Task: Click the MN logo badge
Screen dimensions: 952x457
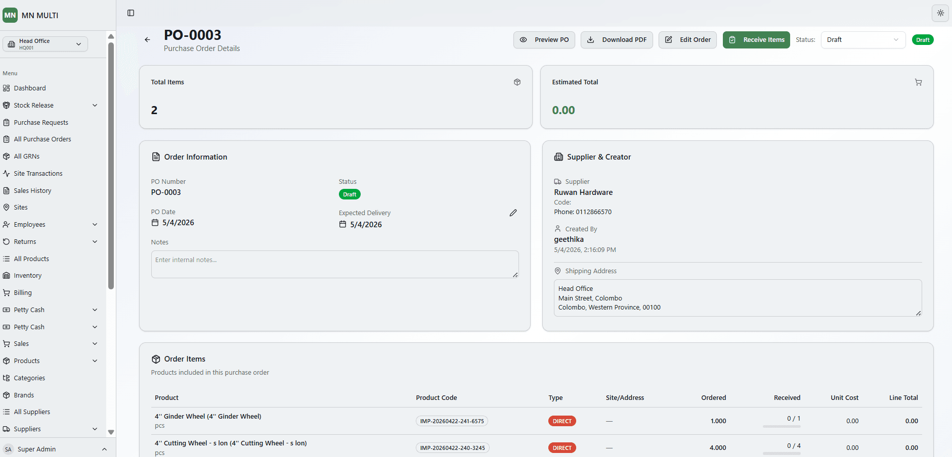Action: pos(10,15)
